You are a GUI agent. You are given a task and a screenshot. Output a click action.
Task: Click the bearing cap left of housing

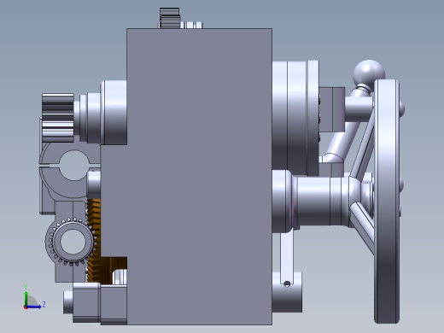click(114, 113)
